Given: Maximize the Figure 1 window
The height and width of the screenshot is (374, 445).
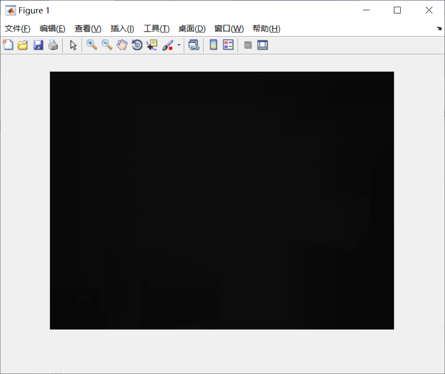Looking at the screenshot, I should click(397, 10).
